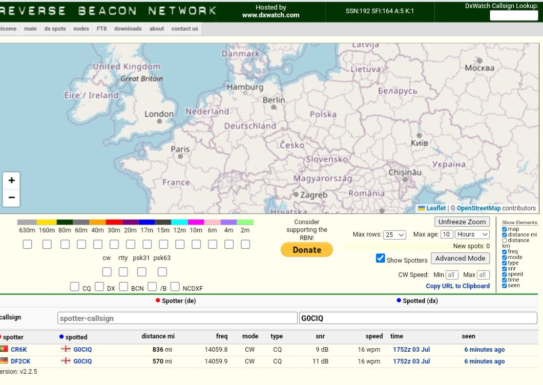Image resolution: width=543 pixels, height=385 pixels.
Task: Click the England flag in the DF2CK row
Action: pos(66,361)
